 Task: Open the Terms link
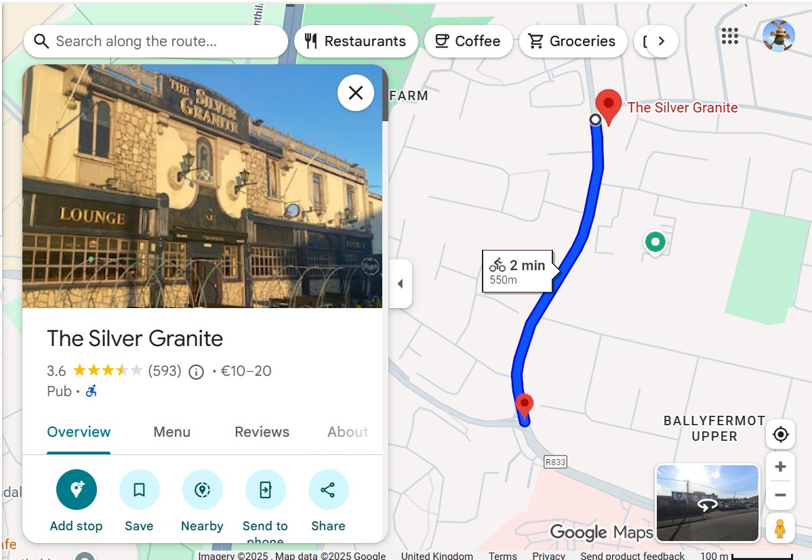tap(502, 555)
